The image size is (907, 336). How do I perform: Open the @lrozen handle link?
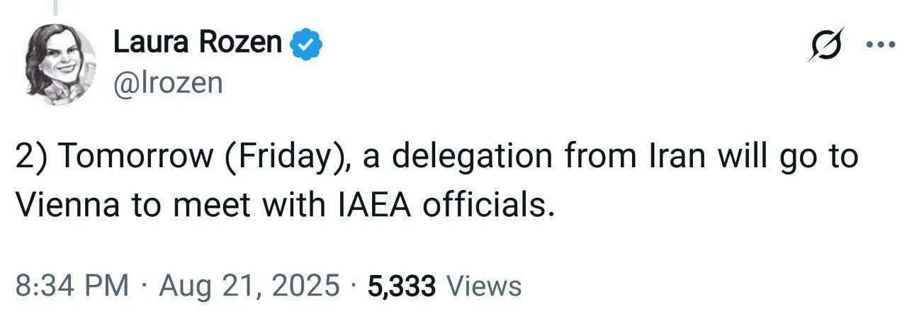(167, 84)
